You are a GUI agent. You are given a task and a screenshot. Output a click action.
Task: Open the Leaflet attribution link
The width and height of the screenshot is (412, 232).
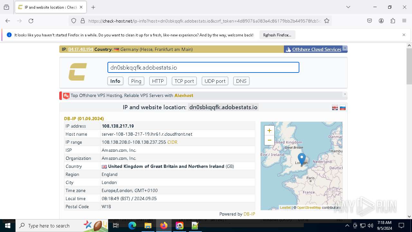[x=285, y=208]
